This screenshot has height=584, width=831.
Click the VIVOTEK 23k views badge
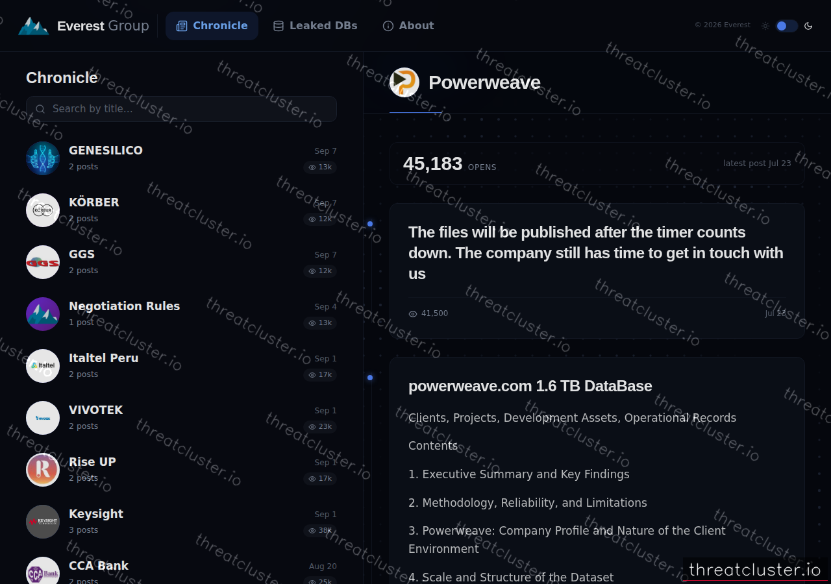point(320,427)
